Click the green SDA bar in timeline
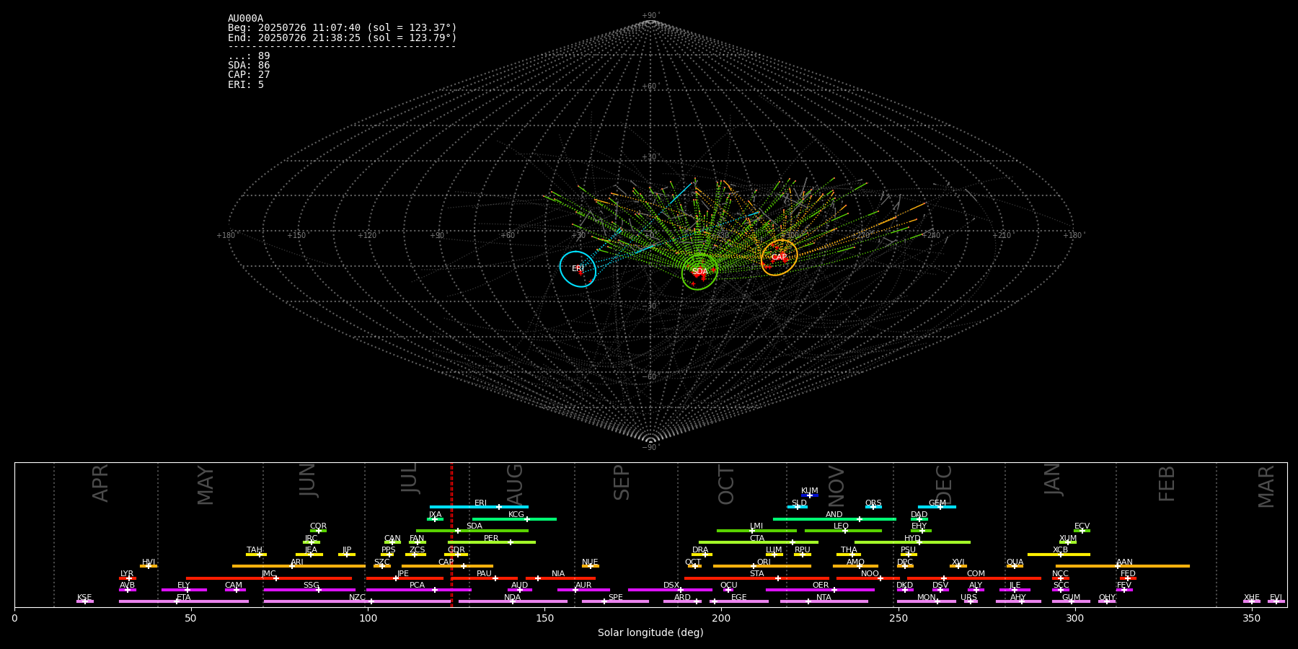 click(472, 531)
